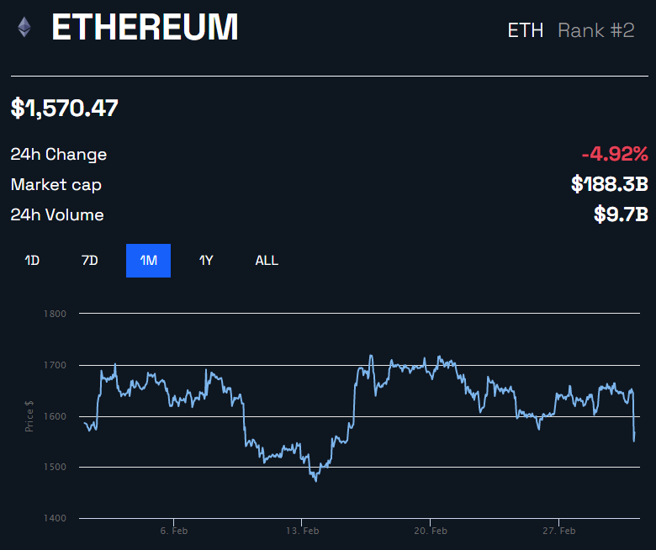Click the 20. Feb date marker
The height and width of the screenshot is (550, 656).
(431, 531)
